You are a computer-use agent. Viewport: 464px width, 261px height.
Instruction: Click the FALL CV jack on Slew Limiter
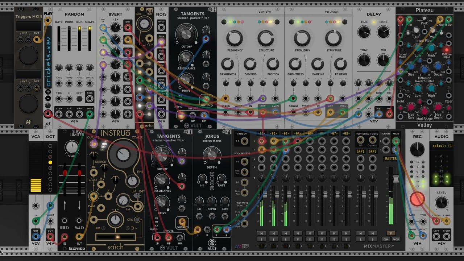[x=79, y=220]
